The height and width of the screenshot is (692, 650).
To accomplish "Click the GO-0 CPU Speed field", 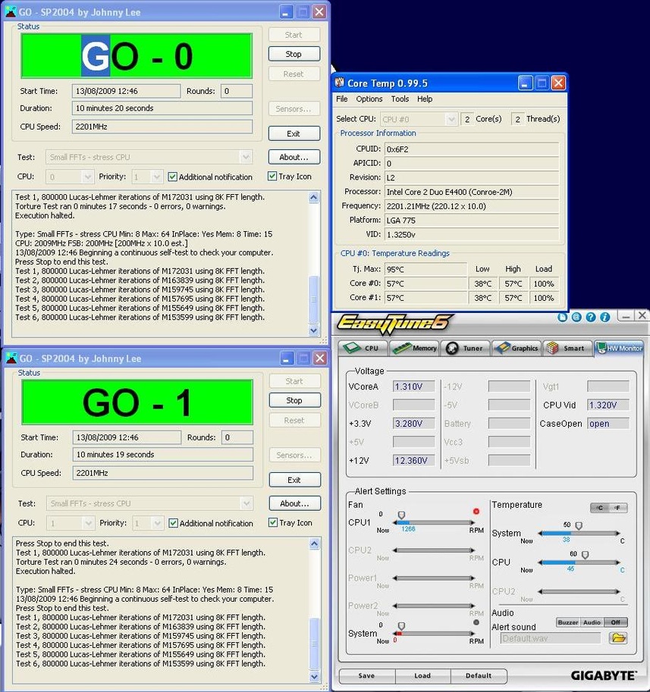I will point(162,127).
